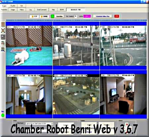Image resolution: width=149 pixels, height=137 pixels.
Task: Select camera C1 feed with white dog
Action: [29, 46]
